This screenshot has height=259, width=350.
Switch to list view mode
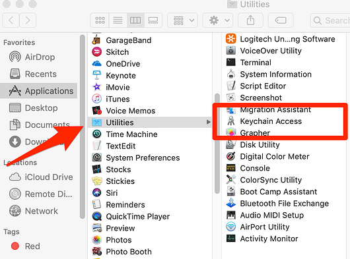click(118, 20)
